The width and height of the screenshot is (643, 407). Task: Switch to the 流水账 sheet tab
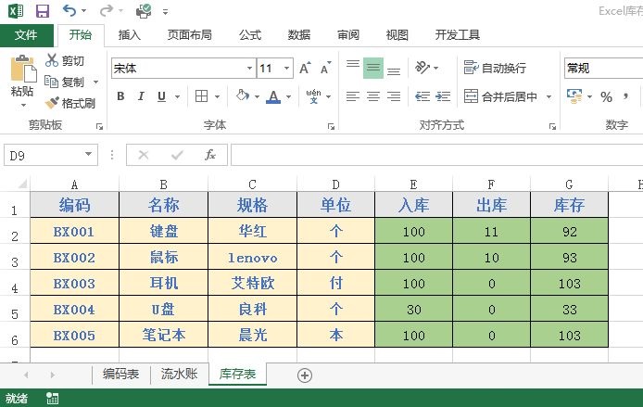[177, 375]
